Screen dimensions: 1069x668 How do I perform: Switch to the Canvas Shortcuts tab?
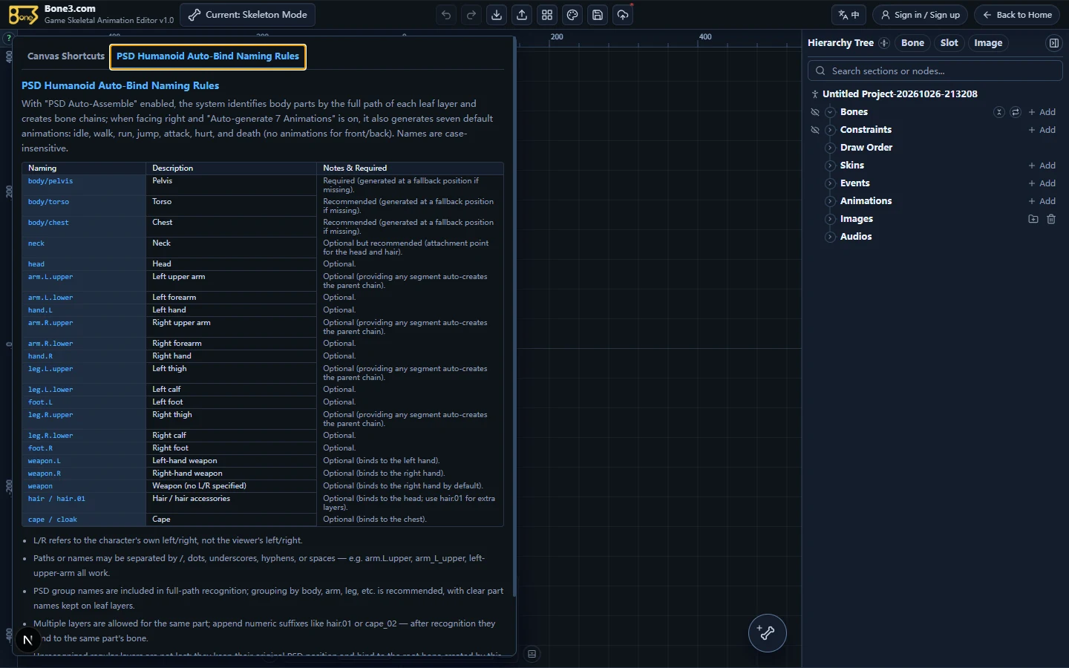66,56
